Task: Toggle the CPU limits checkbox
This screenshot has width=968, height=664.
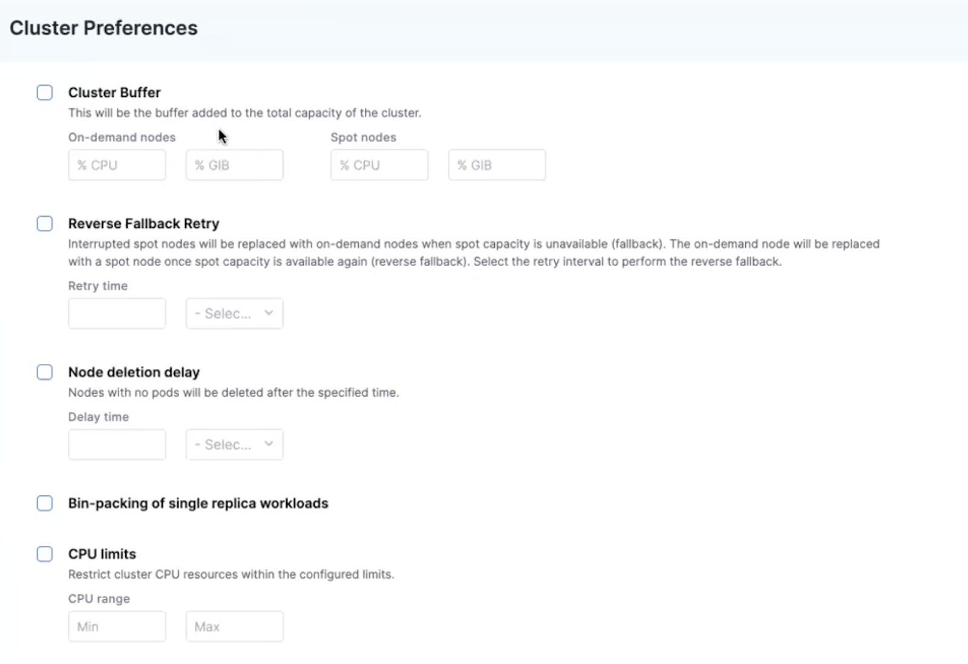Action: point(45,554)
